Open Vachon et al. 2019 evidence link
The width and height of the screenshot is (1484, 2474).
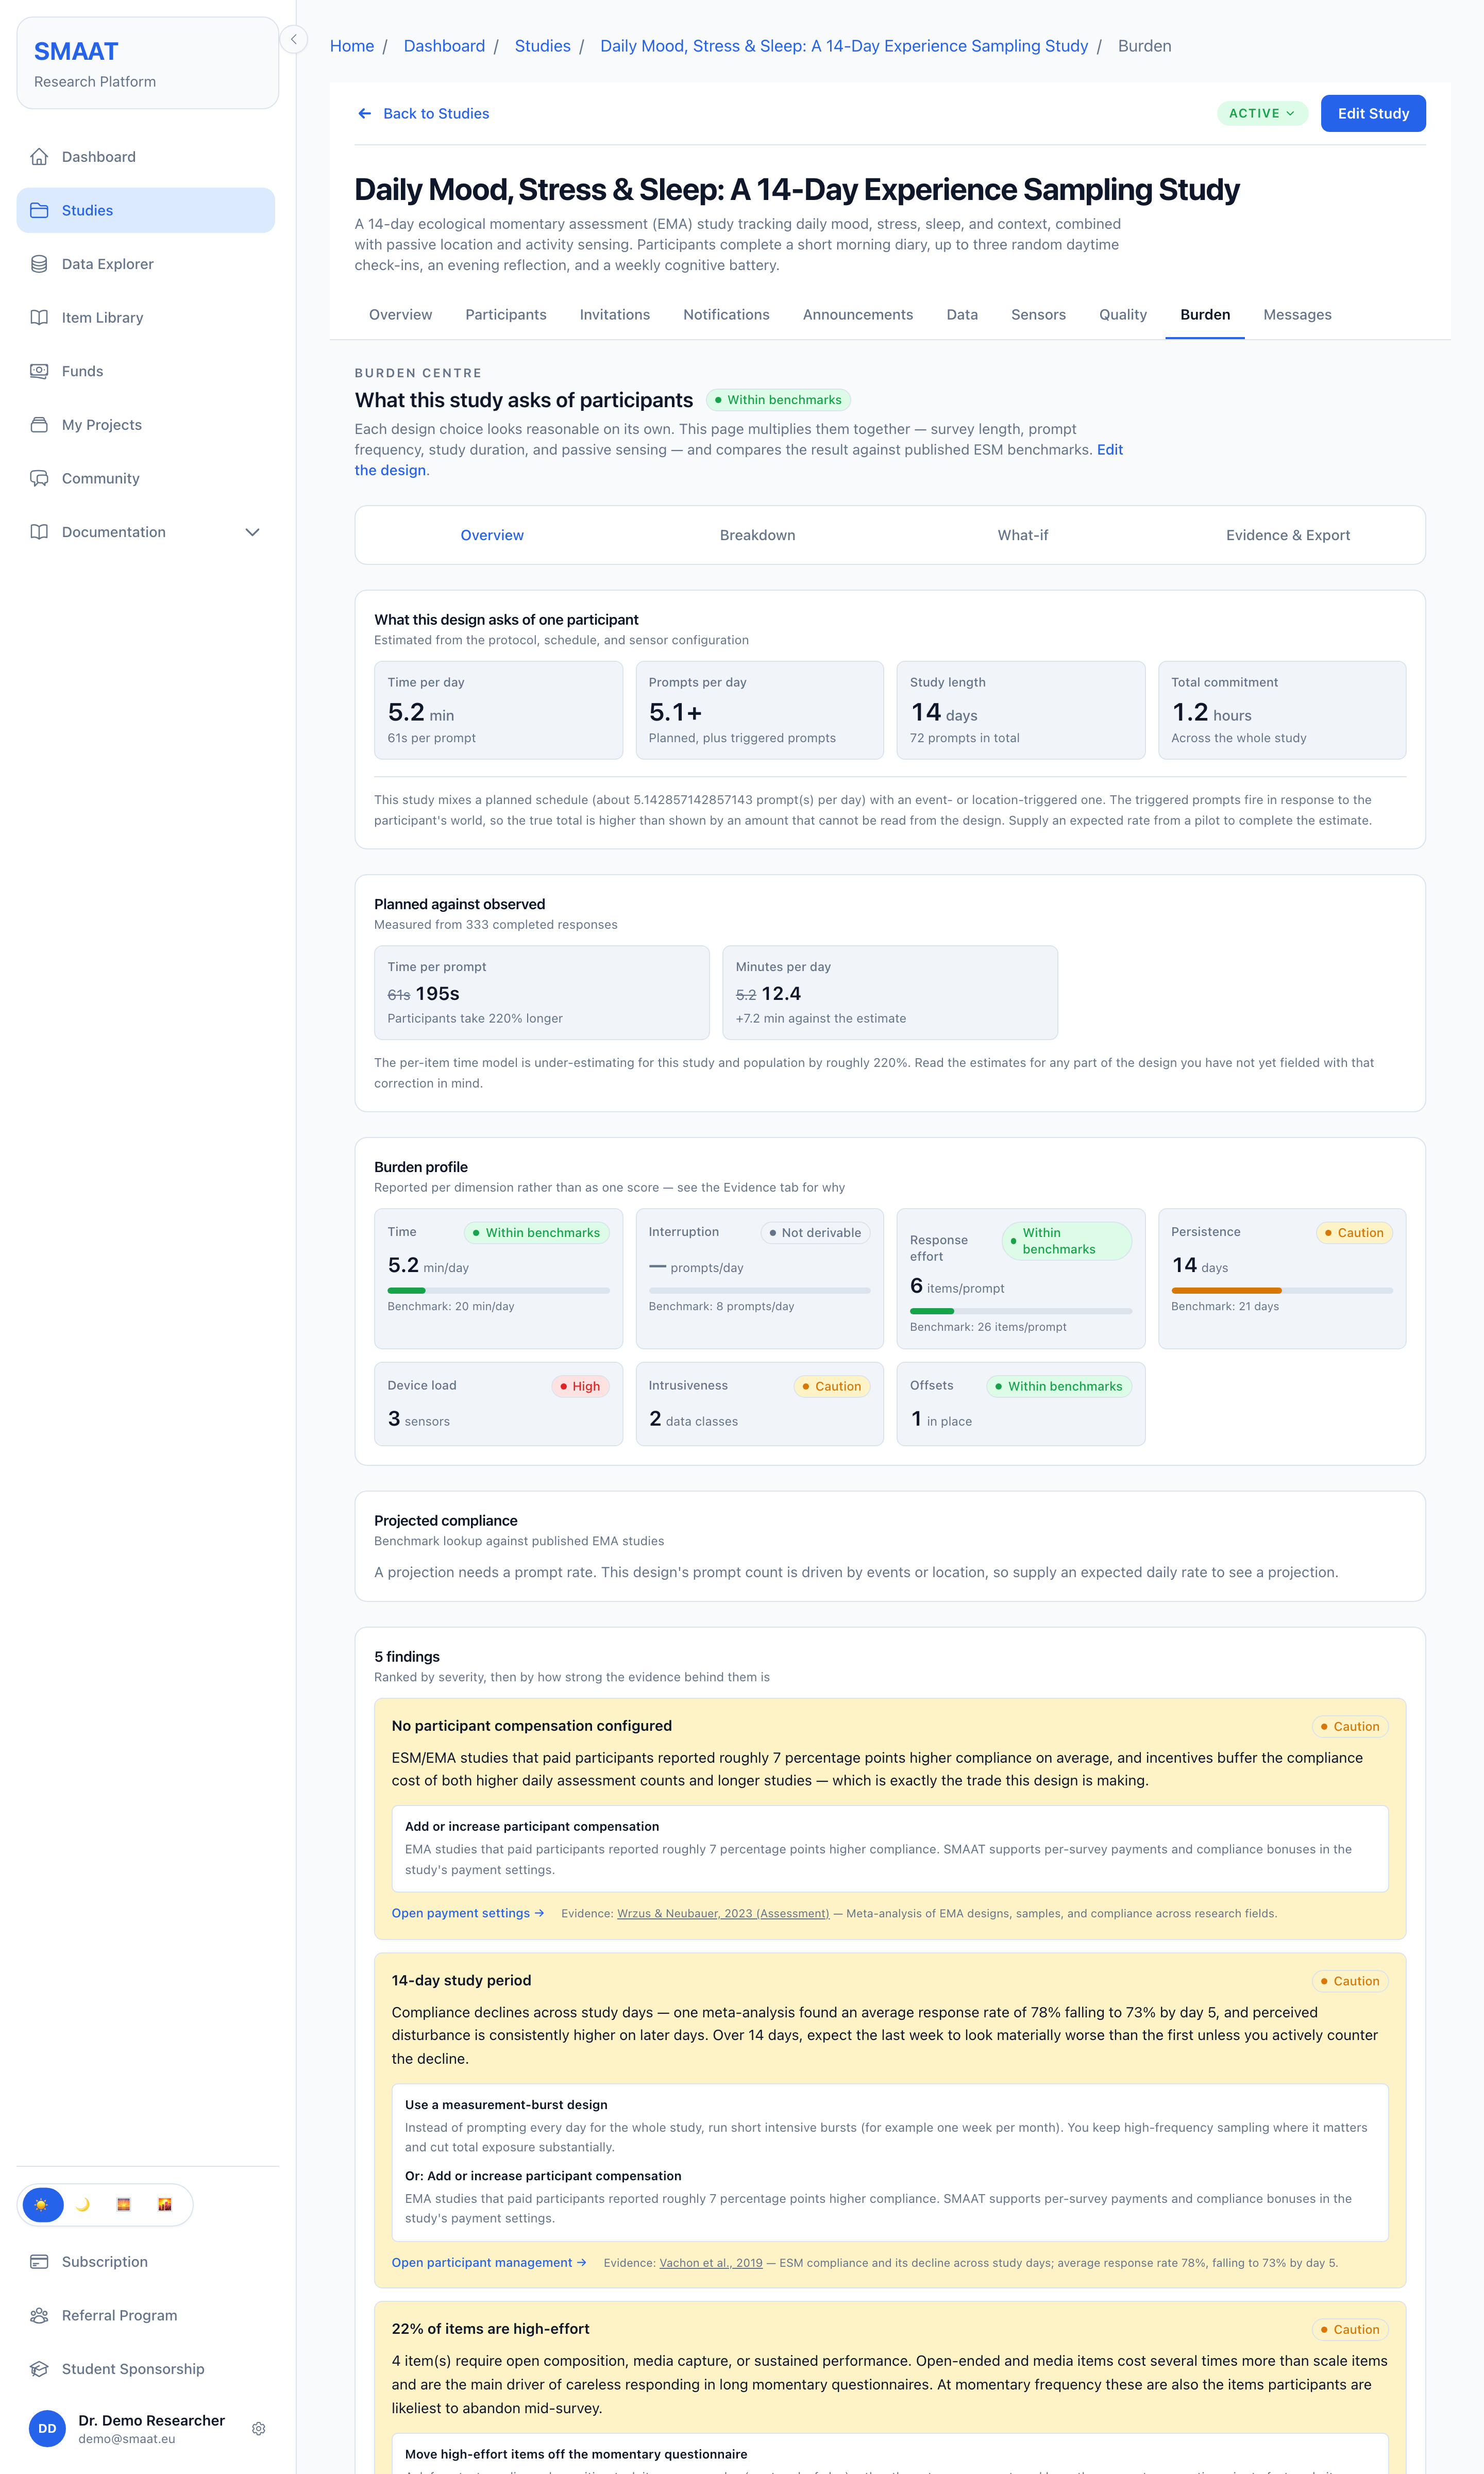coord(711,2262)
